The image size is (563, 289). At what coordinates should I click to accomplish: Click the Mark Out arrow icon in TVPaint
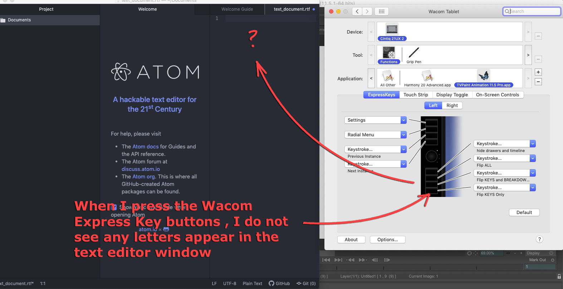[553, 260]
